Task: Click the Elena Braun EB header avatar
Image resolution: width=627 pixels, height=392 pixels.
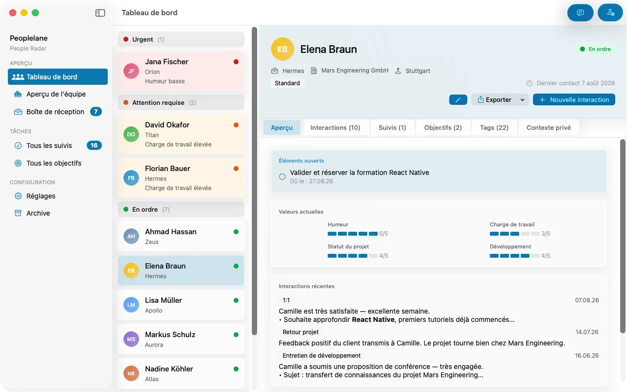Action: coord(282,49)
